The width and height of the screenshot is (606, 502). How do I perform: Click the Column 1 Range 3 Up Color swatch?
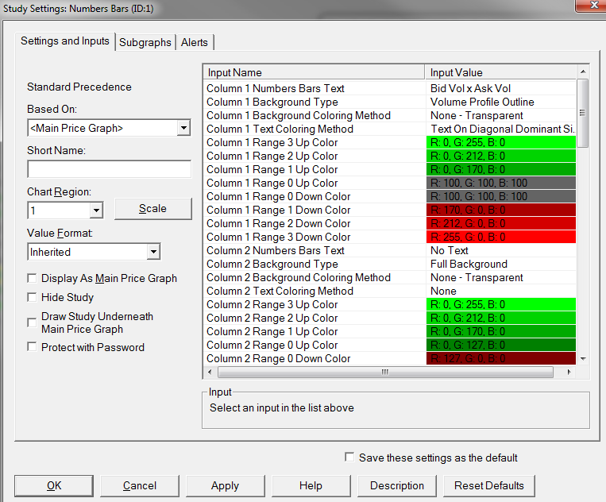click(501, 143)
